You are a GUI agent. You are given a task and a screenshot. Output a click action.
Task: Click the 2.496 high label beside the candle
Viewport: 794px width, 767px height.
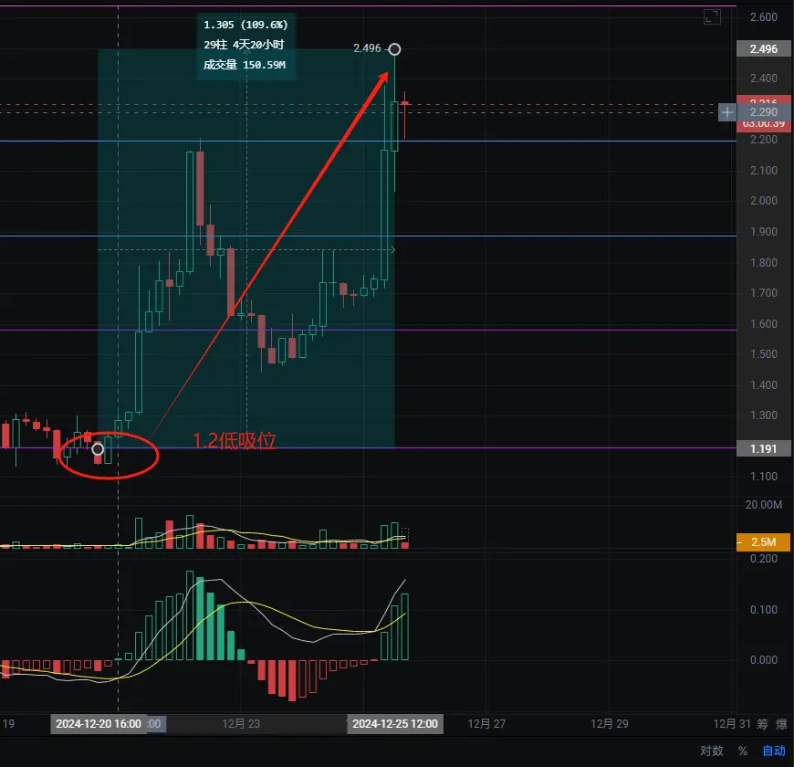(367, 48)
